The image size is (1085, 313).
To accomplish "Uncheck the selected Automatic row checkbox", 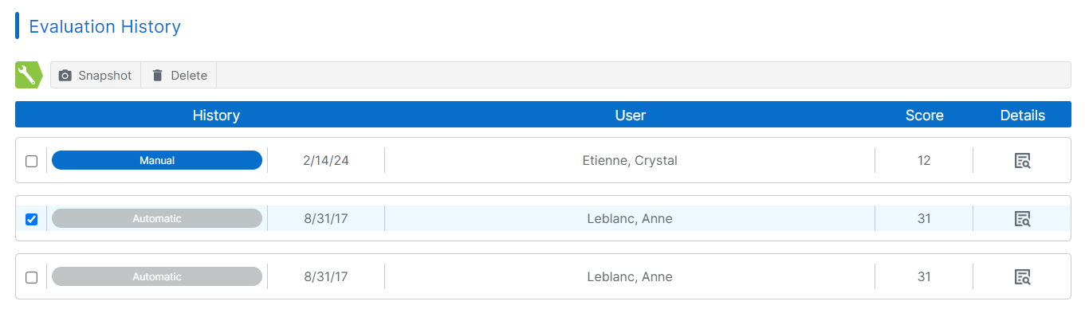I will click(x=31, y=219).
